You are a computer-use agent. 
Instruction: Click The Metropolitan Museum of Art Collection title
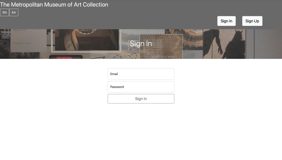54,4
